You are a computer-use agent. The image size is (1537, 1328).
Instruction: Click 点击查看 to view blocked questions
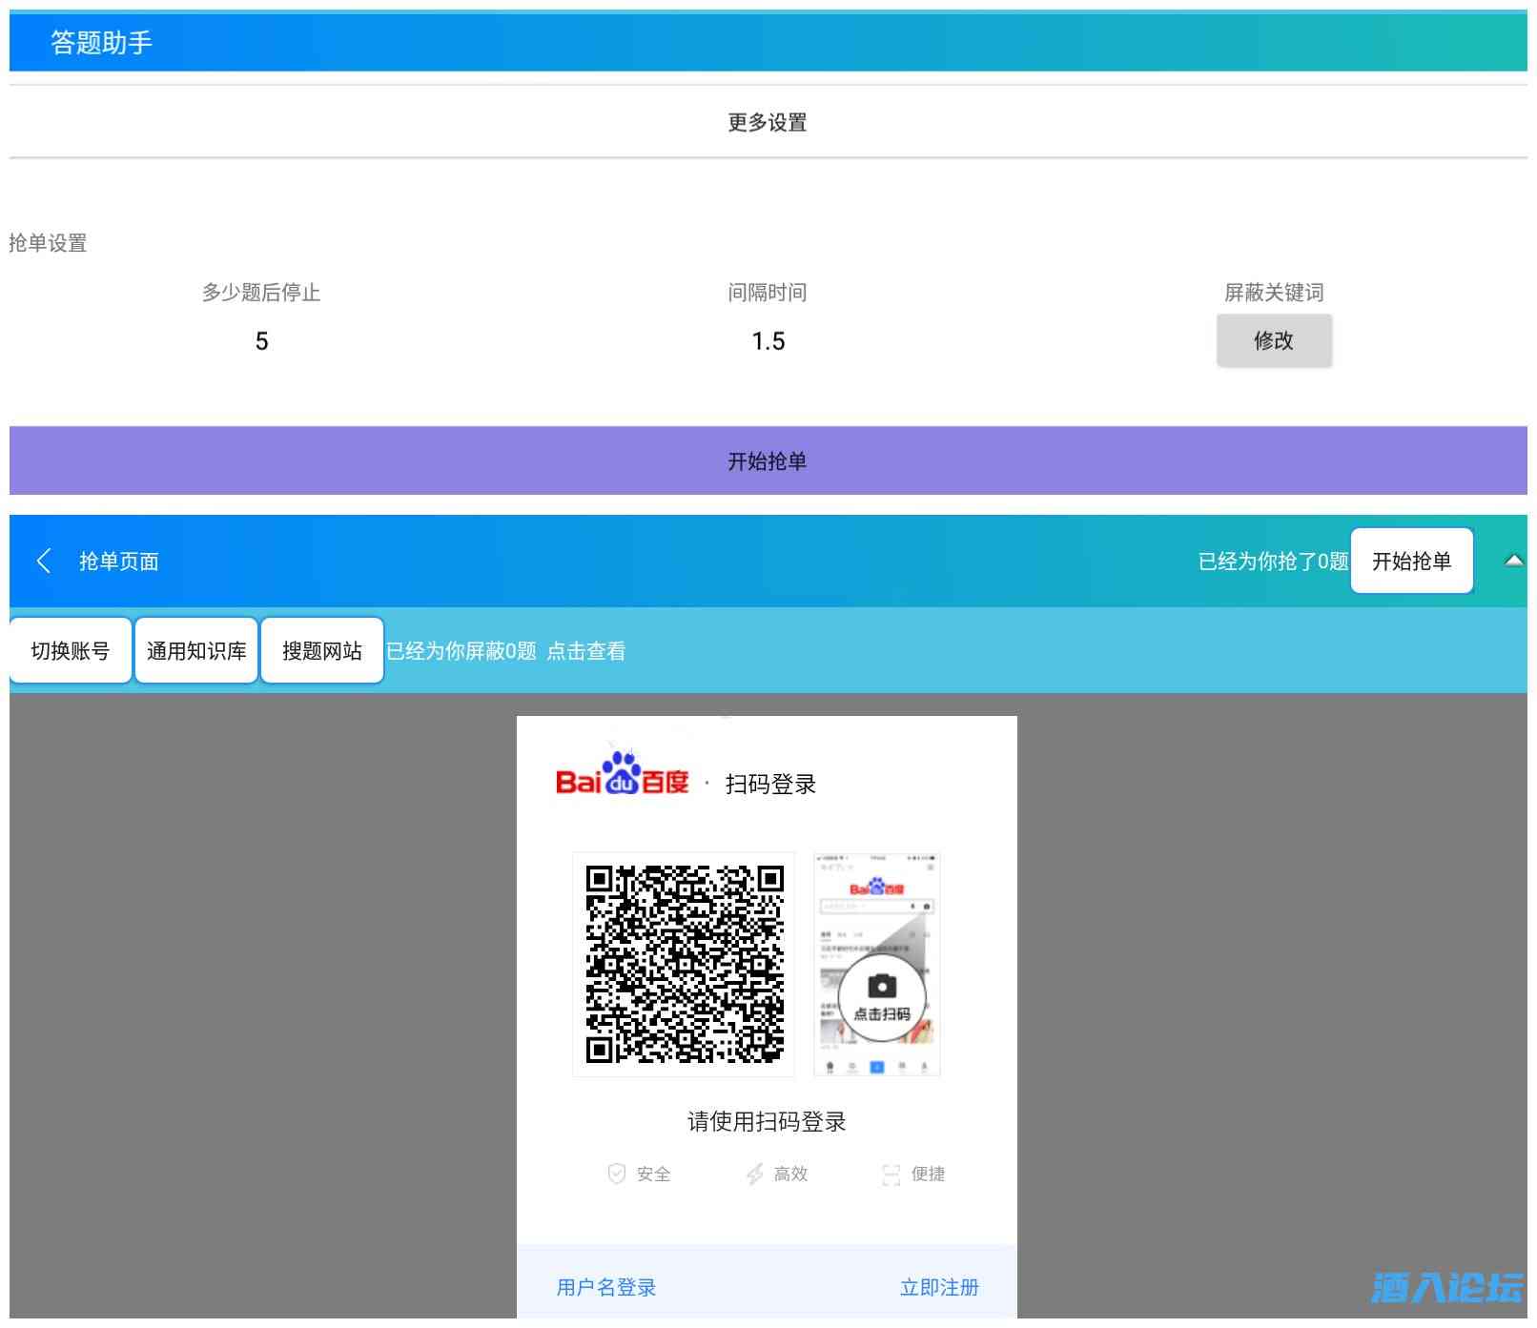tap(585, 651)
